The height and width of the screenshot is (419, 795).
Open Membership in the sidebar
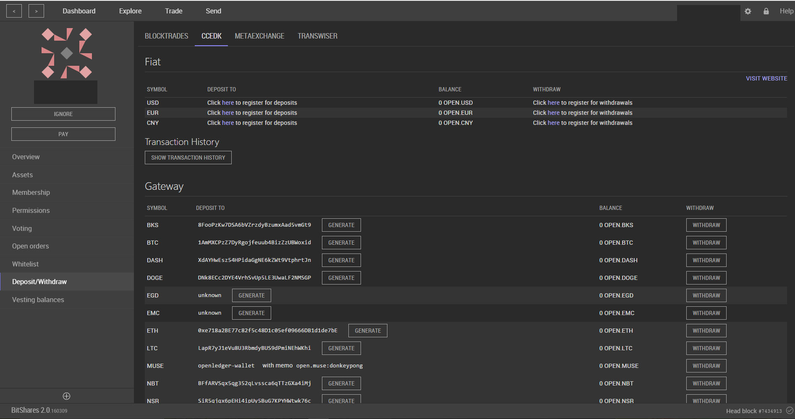[67, 192]
